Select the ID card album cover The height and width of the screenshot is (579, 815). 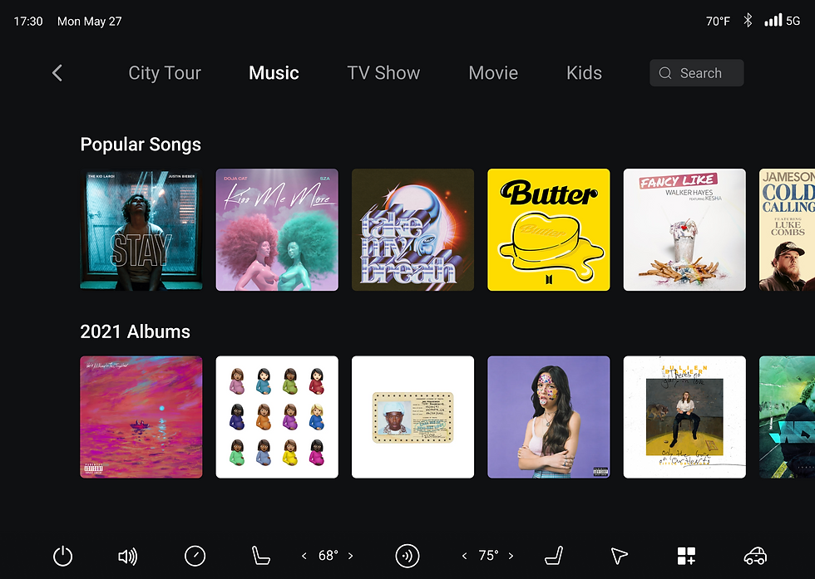(412, 417)
